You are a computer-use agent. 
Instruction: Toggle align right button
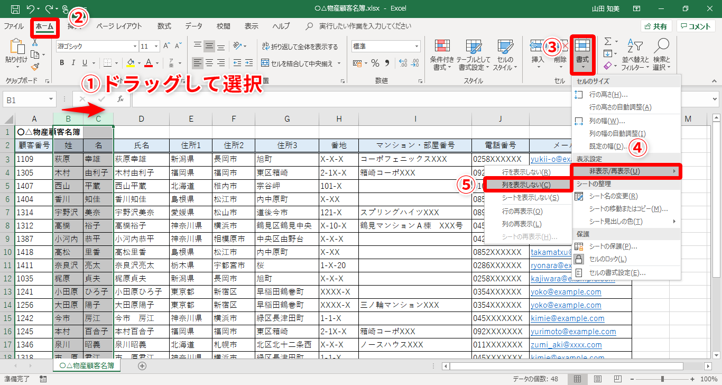221,63
